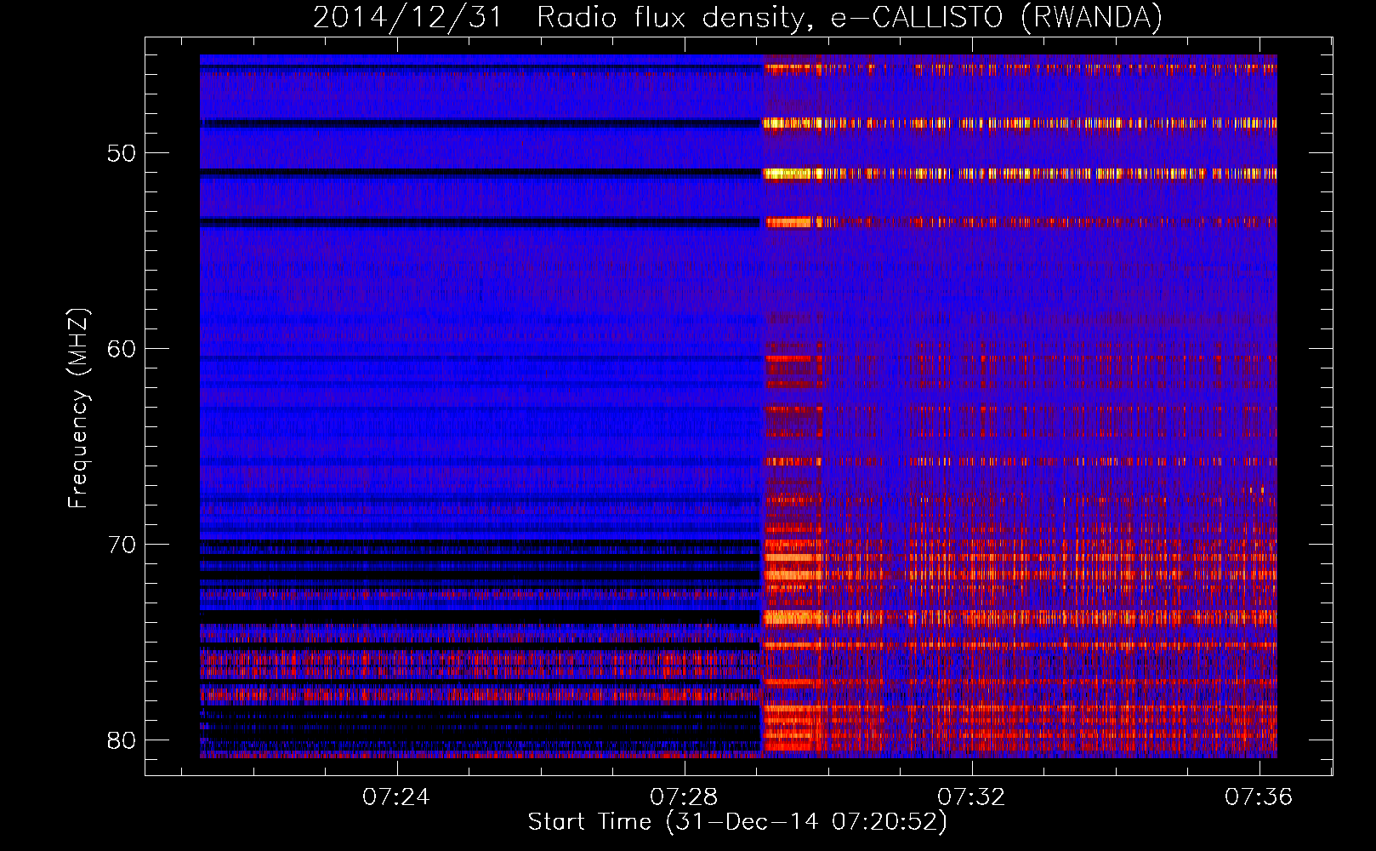
Task: Click the 07:32 time tick label
Action: 971,797
